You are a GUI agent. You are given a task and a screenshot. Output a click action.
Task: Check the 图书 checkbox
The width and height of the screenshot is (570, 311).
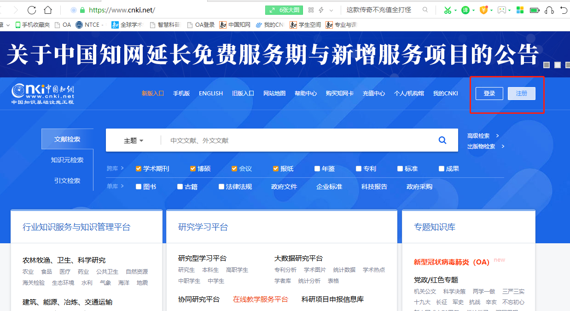point(139,187)
